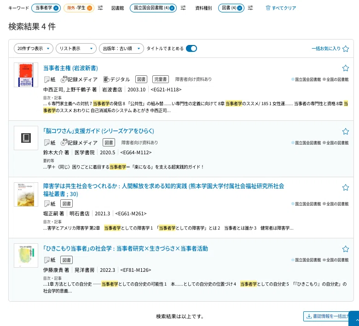The image size is (359, 326).
Task: Remove the 除外-学生 exclusion chip
Action: 90,8
